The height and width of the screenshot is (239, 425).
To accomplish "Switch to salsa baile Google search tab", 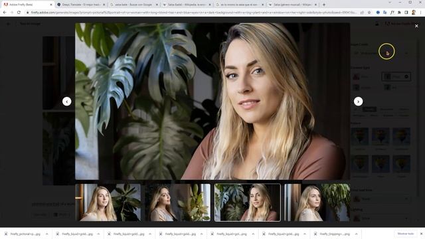I will 134,5.
